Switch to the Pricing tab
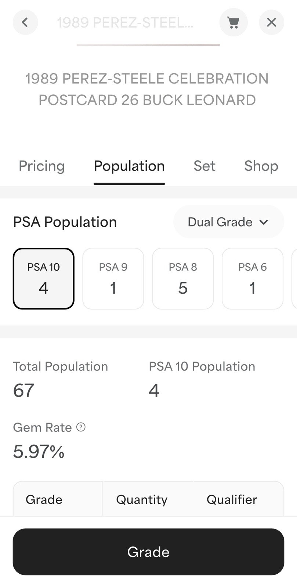The width and height of the screenshot is (297, 588). click(41, 166)
